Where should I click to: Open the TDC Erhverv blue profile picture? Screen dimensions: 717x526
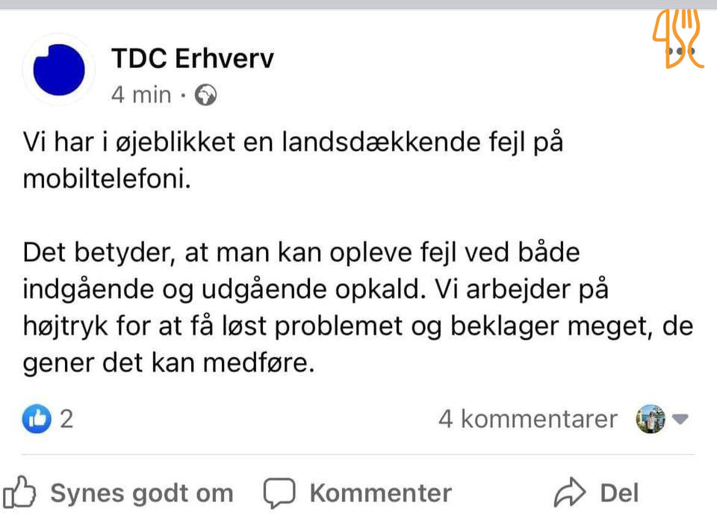tap(59, 69)
